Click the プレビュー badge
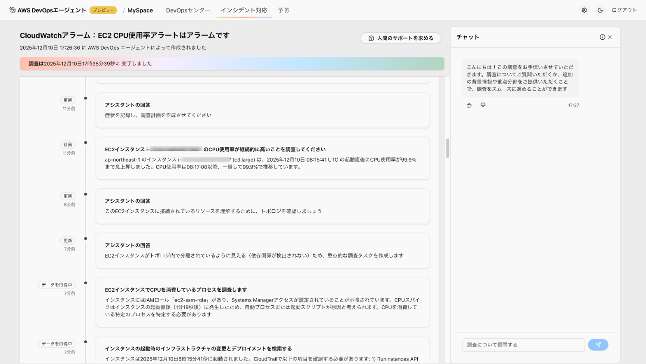Screen dimensions: 646x364 (103, 10)
